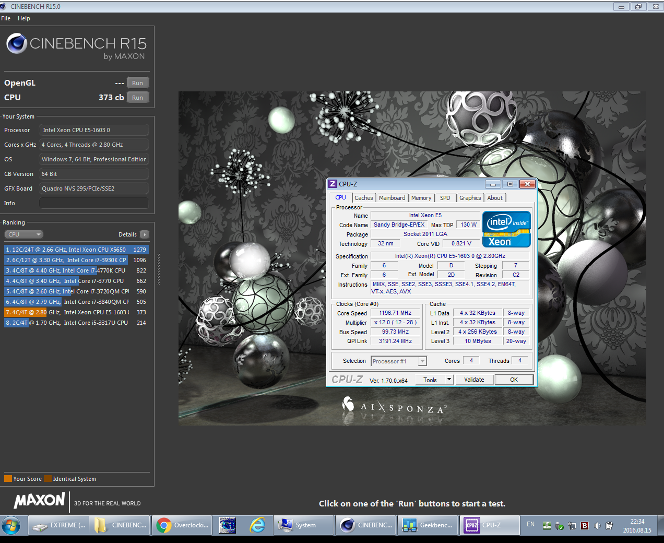Switch to CPU-Z taskbar item

(490, 525)
